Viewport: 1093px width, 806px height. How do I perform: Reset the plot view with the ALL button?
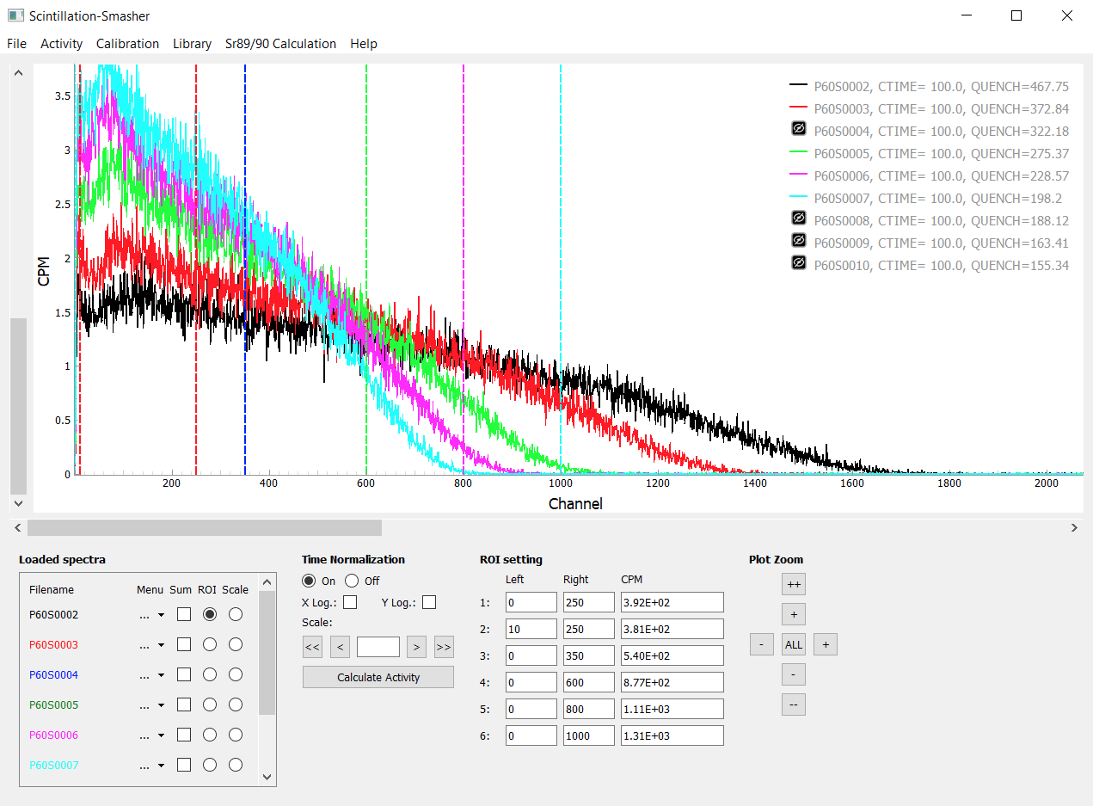tap(793, 644)
